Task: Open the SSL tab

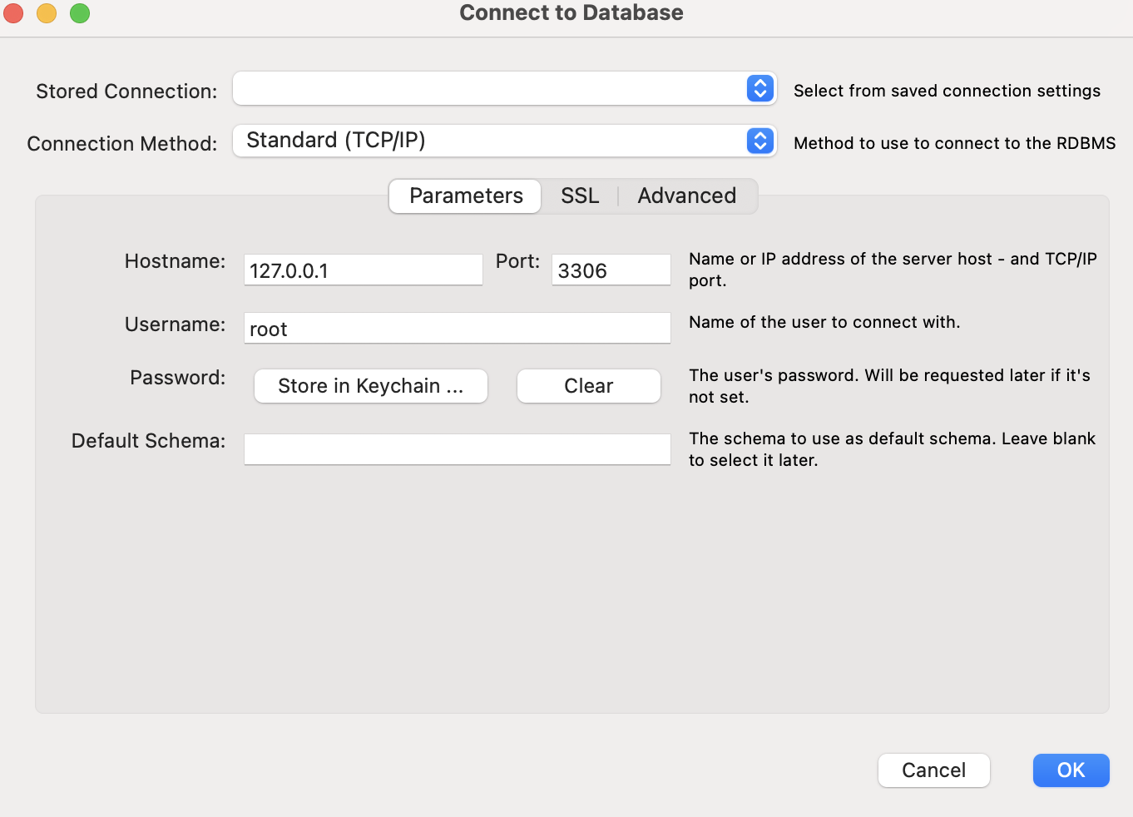Action: [580, 196]
